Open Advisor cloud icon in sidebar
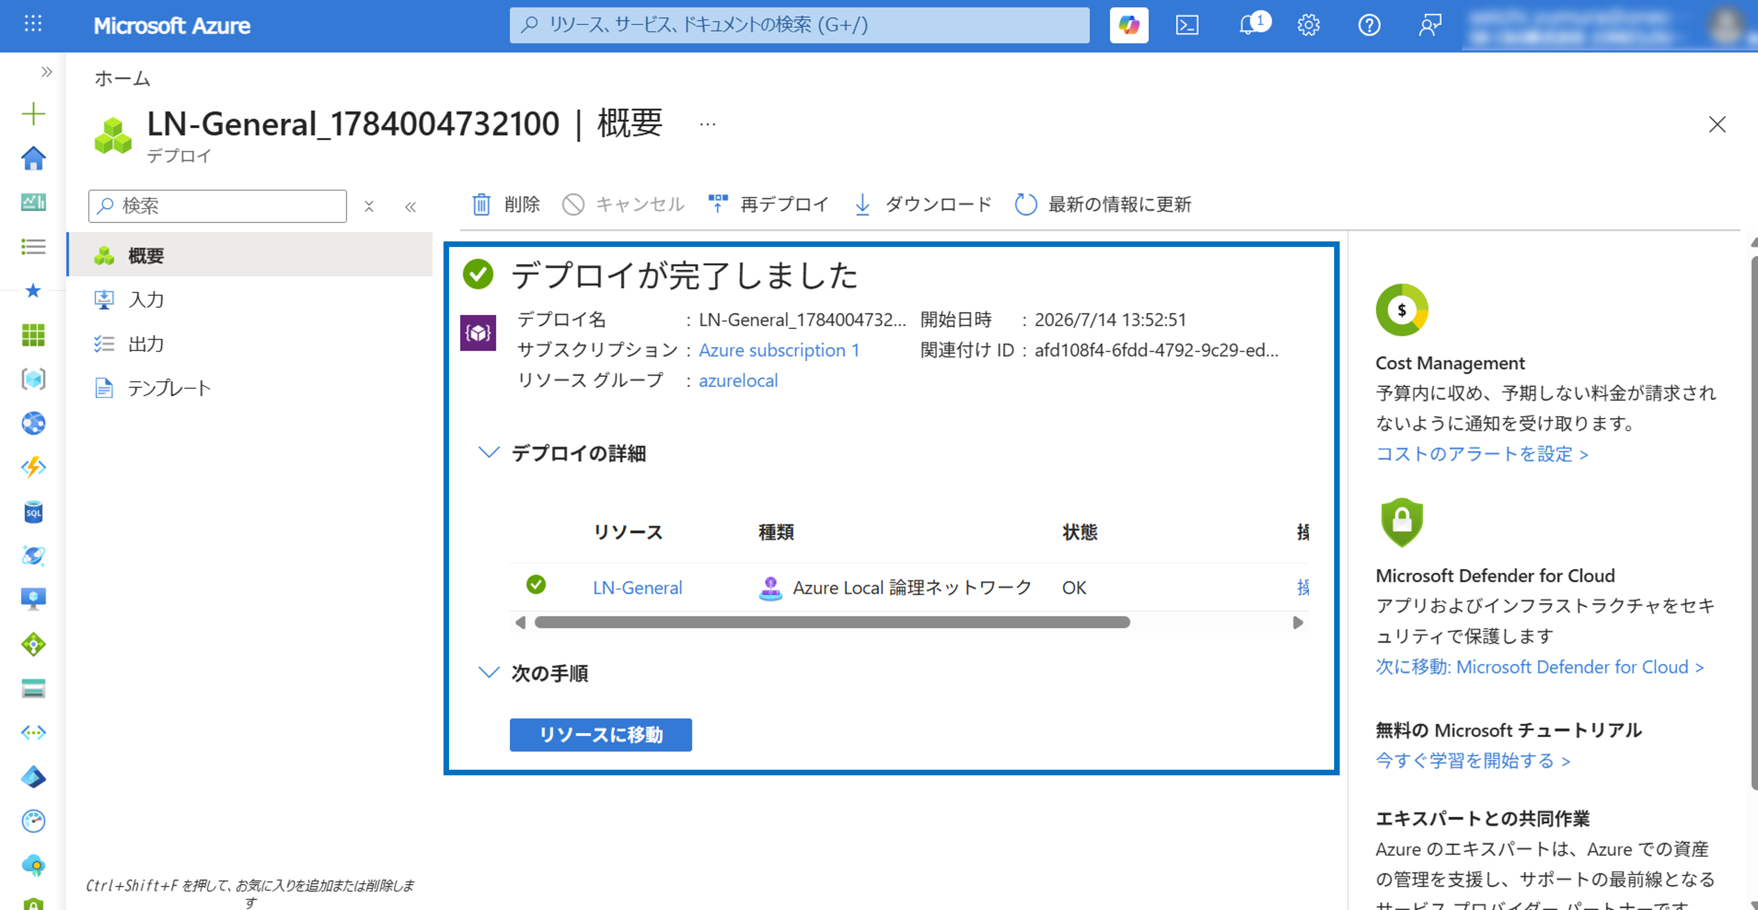This screenshot has height=910, width=1758. click(33, 865)
